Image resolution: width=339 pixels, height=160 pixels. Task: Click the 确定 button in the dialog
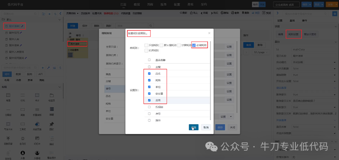coord(194,127)
